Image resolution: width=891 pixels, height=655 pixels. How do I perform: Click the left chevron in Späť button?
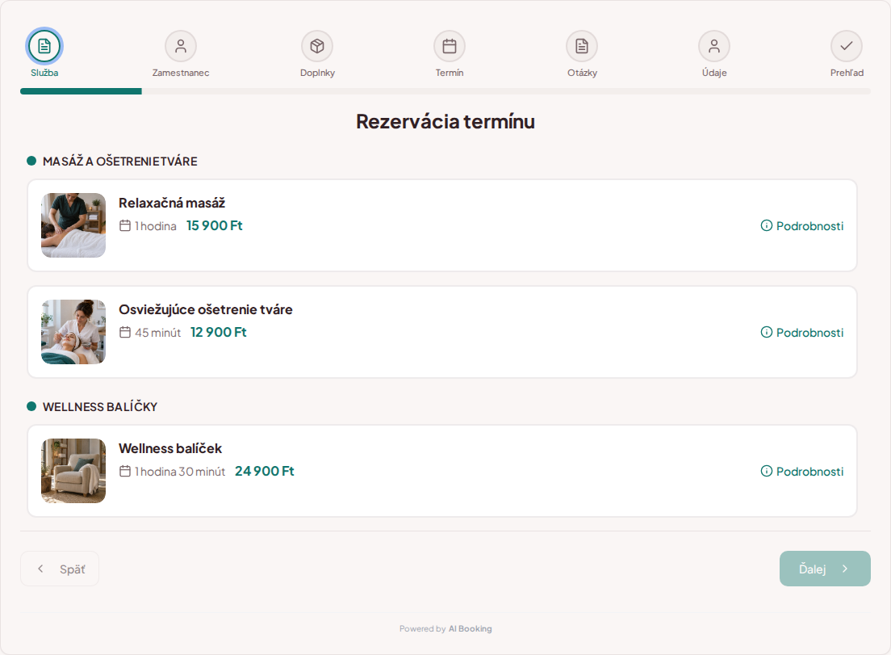(40, 569)
